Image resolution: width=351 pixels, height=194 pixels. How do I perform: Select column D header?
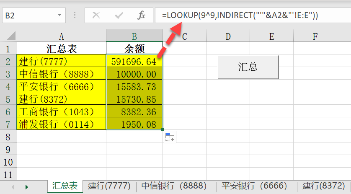(228, 36)
